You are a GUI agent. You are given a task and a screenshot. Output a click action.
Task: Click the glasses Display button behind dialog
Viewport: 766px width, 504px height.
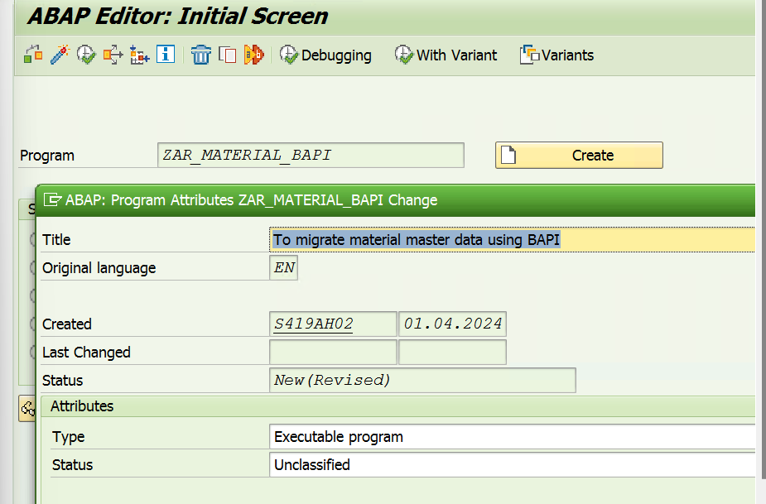[x=27, y=408]
